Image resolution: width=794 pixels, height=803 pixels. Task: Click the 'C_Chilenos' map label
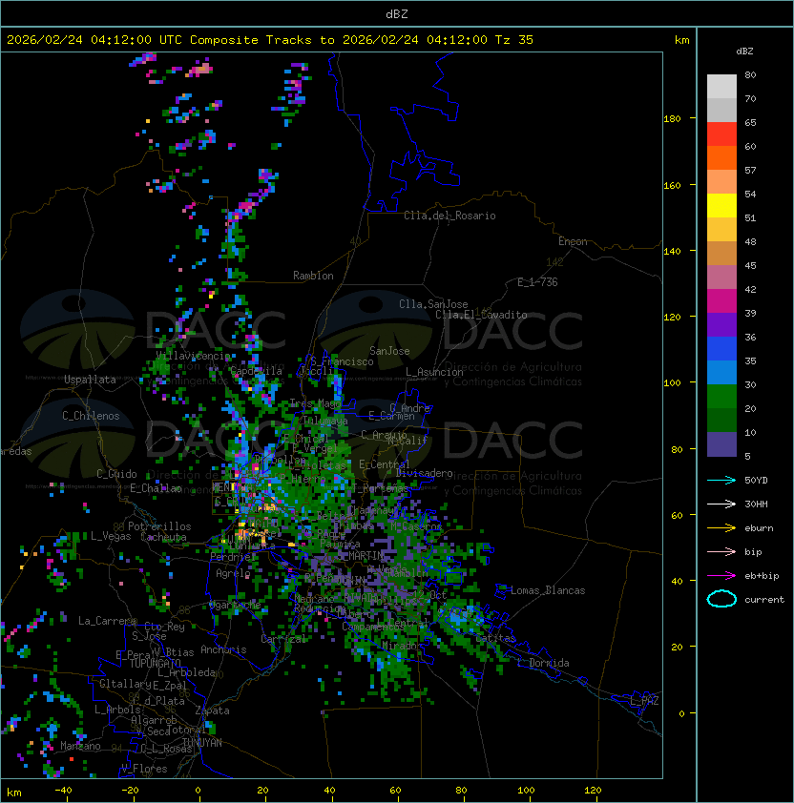(x=91, y=416)
